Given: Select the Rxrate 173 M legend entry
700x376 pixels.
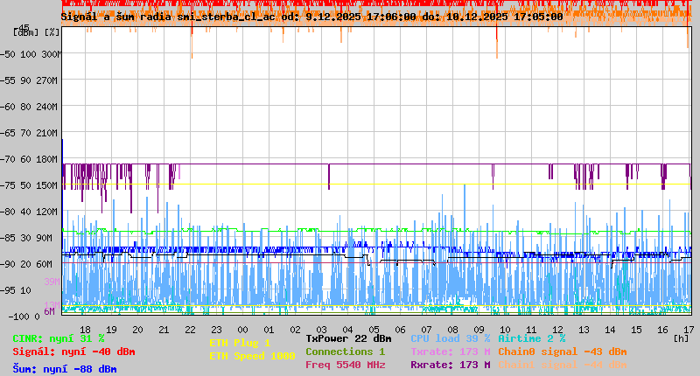Looking at the screenshot, I should click(450, 365).
